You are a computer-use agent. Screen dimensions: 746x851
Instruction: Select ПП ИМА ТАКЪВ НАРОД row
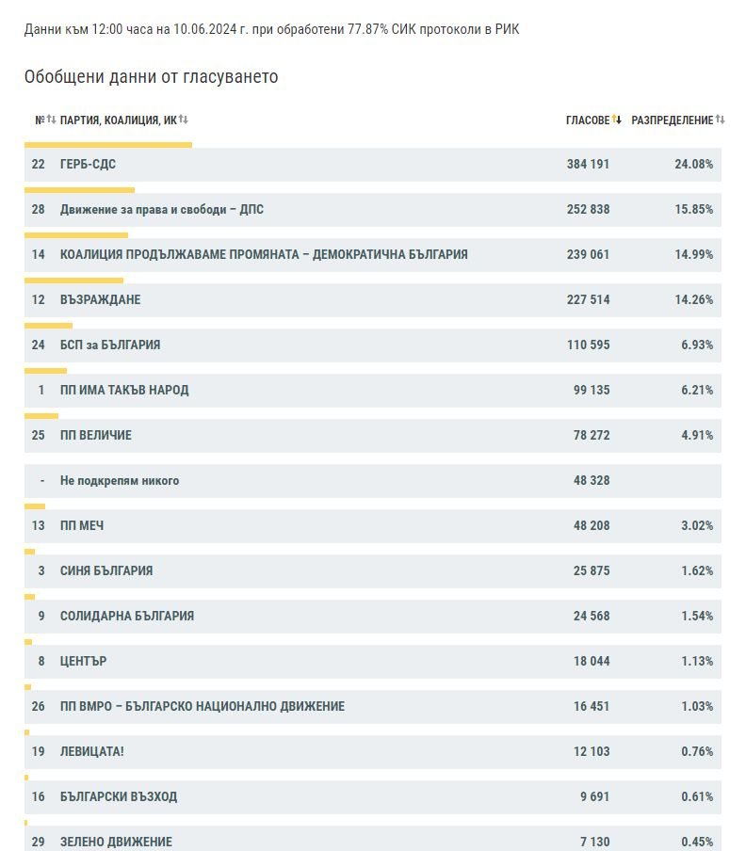[x=372, y=391]
